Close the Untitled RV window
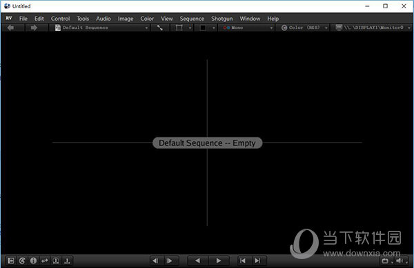This screenshot has height=268, width=414. click(404, 6)
